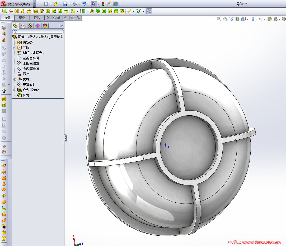Image resolution: width=286 pixels, height=246 pixels.
Task: Open Hide/Show Items glasses
Action: click(x=261, y=19)
